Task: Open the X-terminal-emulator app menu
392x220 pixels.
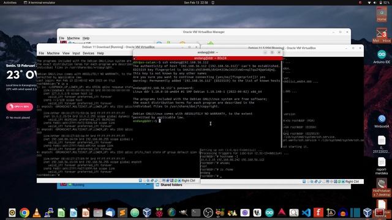Action: coord(39,2)
